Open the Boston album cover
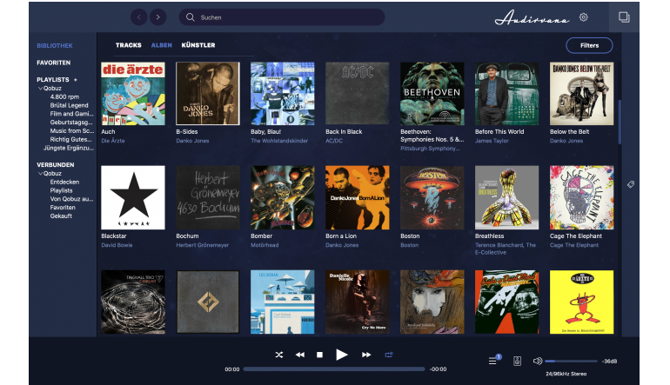The height and width of the screenshot is (385, 670). pyautogui.click(x=432, y=197)
